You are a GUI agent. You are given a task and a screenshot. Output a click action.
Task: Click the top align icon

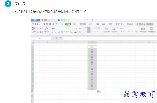[x=86, y=28]
